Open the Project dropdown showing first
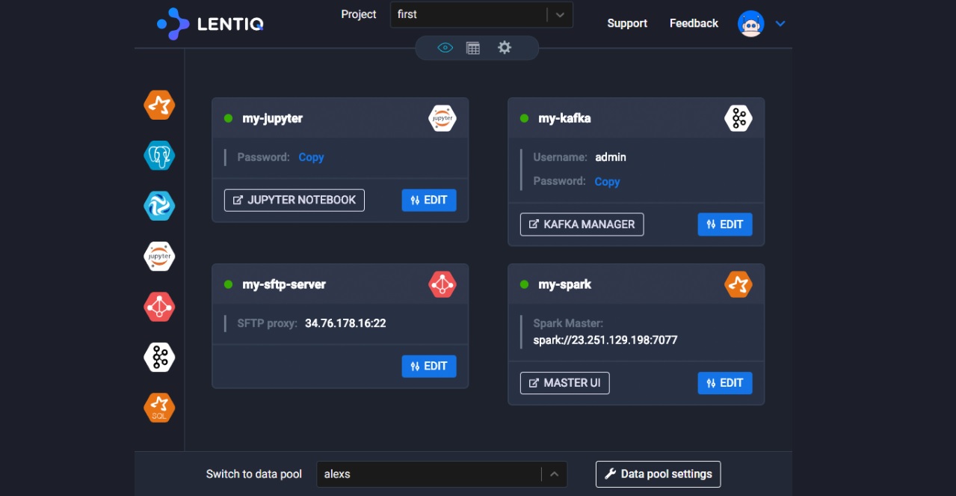 tap(481, 15)
